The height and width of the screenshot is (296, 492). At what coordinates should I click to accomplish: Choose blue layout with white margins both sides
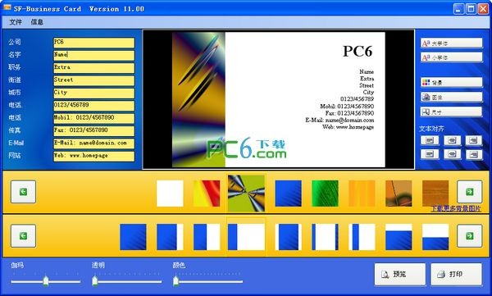point(289,237)
